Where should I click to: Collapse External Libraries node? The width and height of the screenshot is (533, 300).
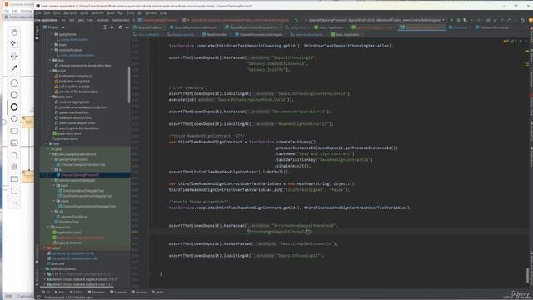click(x=43, y=268)
